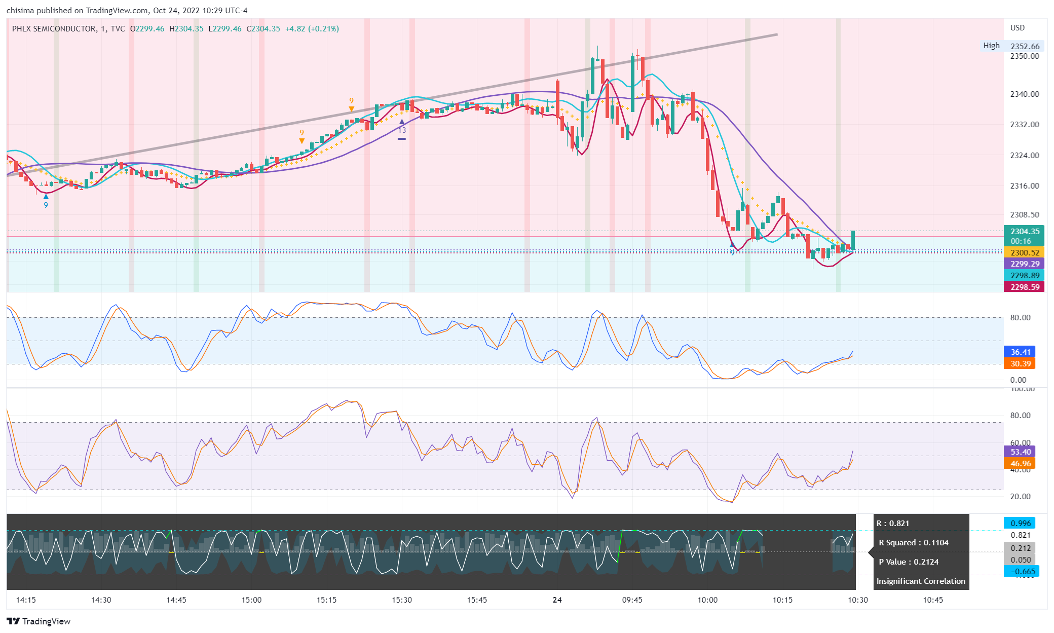Click the orange down-arrow 9 marker near 15:20
This screenshot has width=1054, height=633.
pyautogui.click(x=351, y=108)
